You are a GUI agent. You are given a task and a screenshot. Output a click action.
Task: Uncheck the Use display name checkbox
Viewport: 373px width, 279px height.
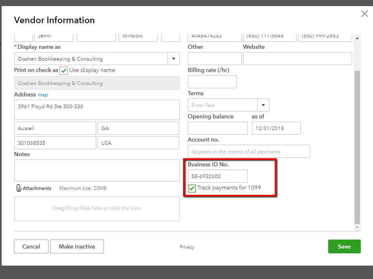click(63, 70)
